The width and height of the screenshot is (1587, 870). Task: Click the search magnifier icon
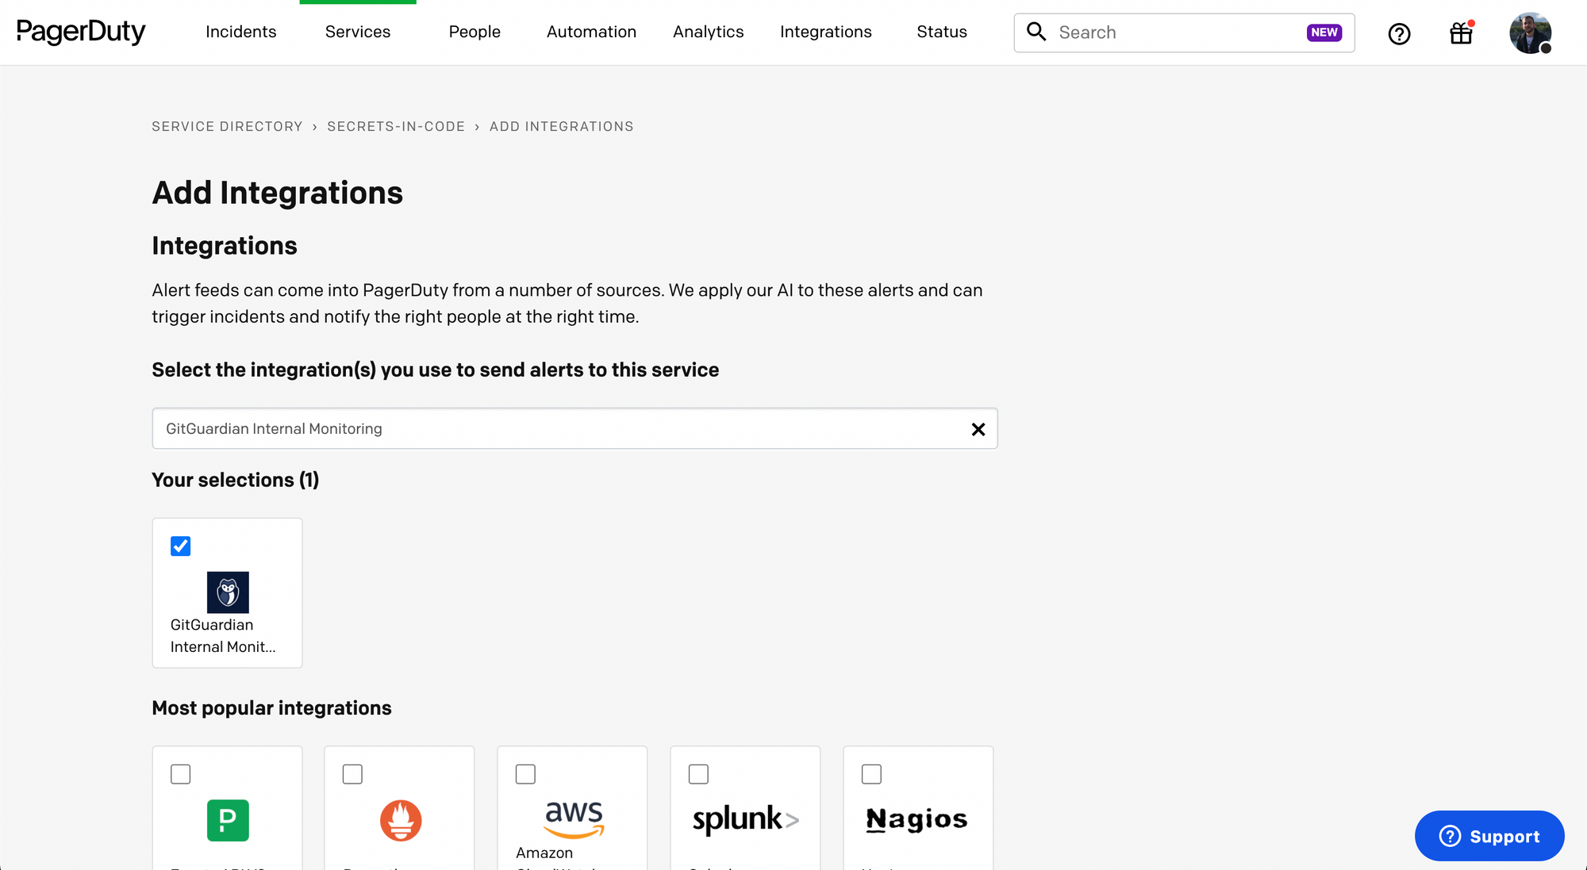(x=1036, y=32)
